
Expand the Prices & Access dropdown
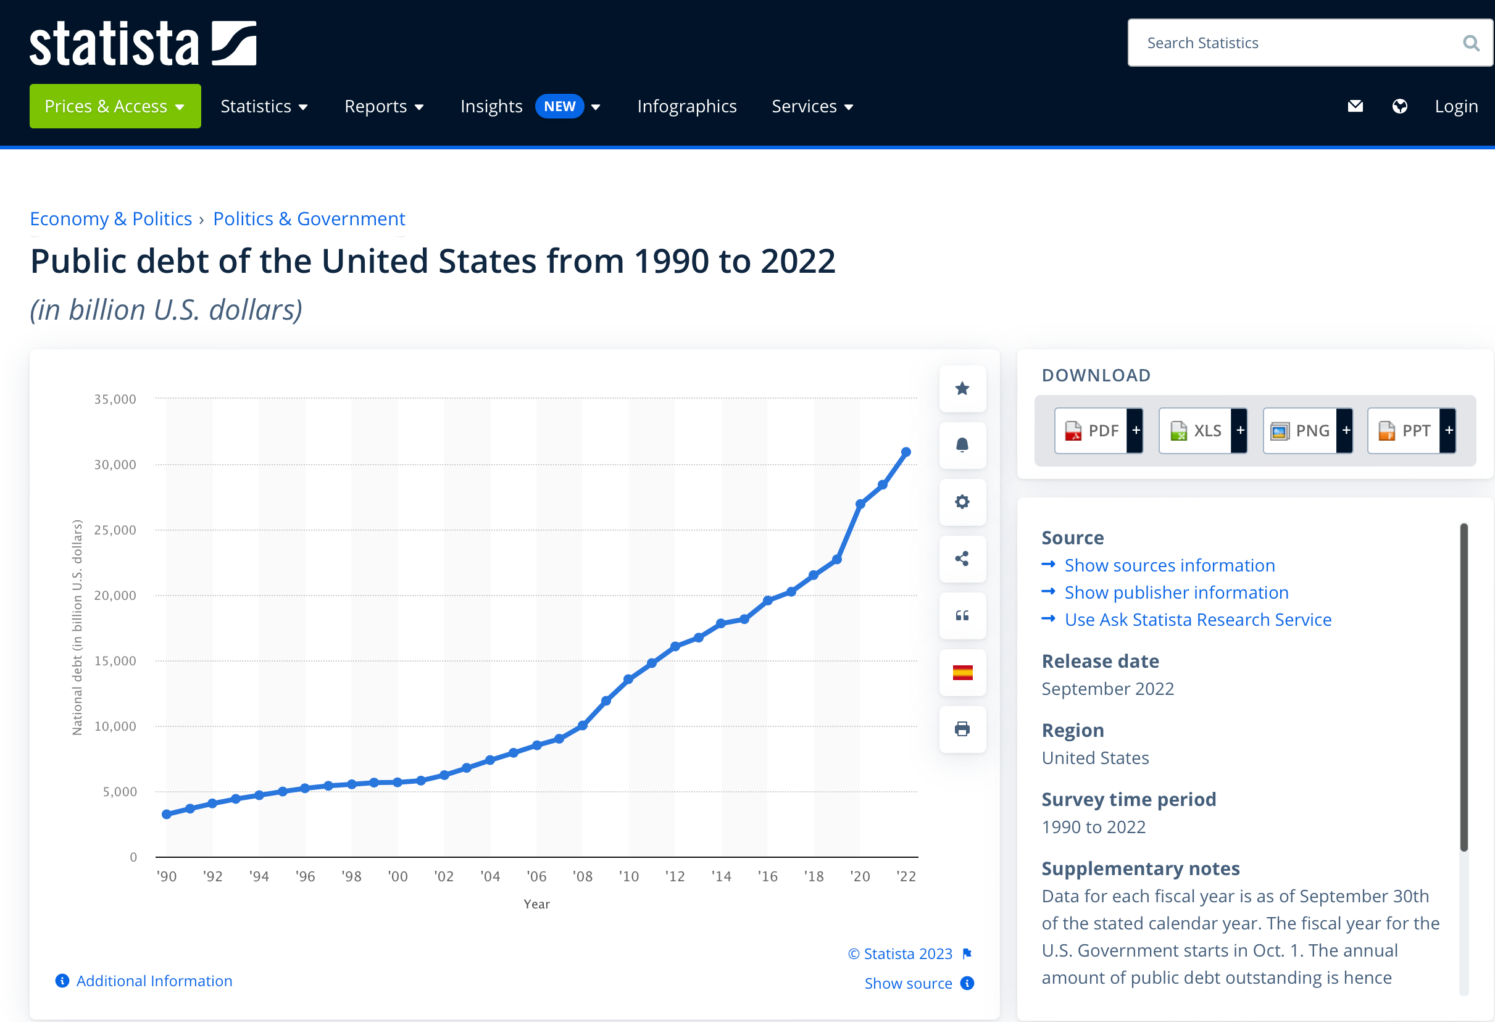point(115,106)
